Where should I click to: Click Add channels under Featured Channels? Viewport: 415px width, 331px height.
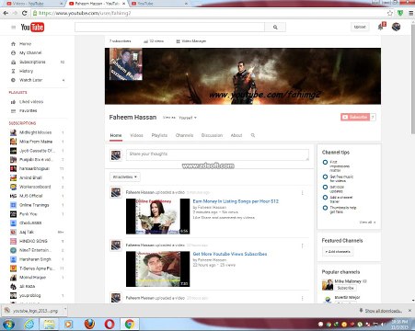[x=338, y=252]
